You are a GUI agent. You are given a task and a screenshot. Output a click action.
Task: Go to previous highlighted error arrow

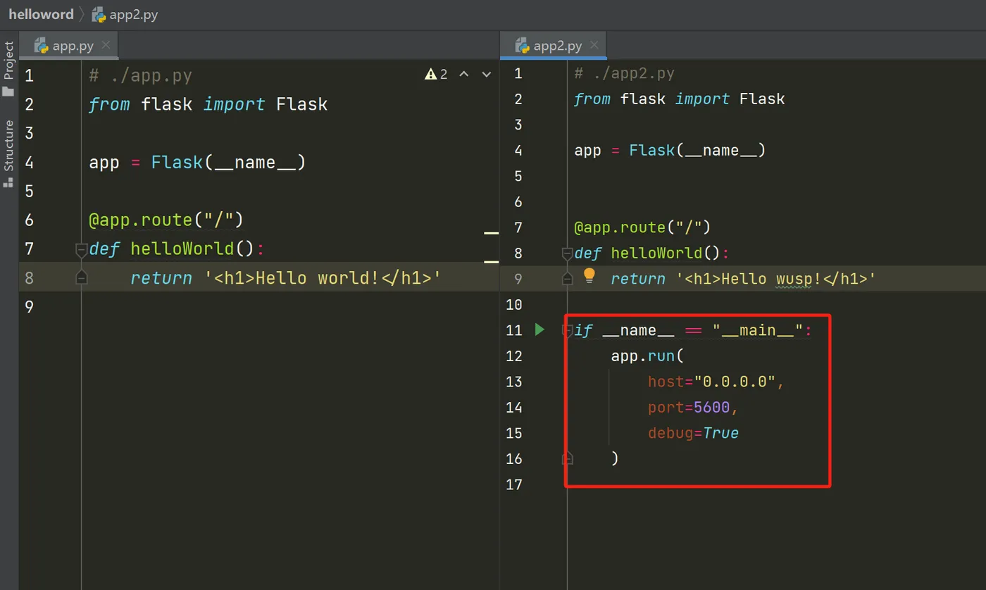point(463,74)
